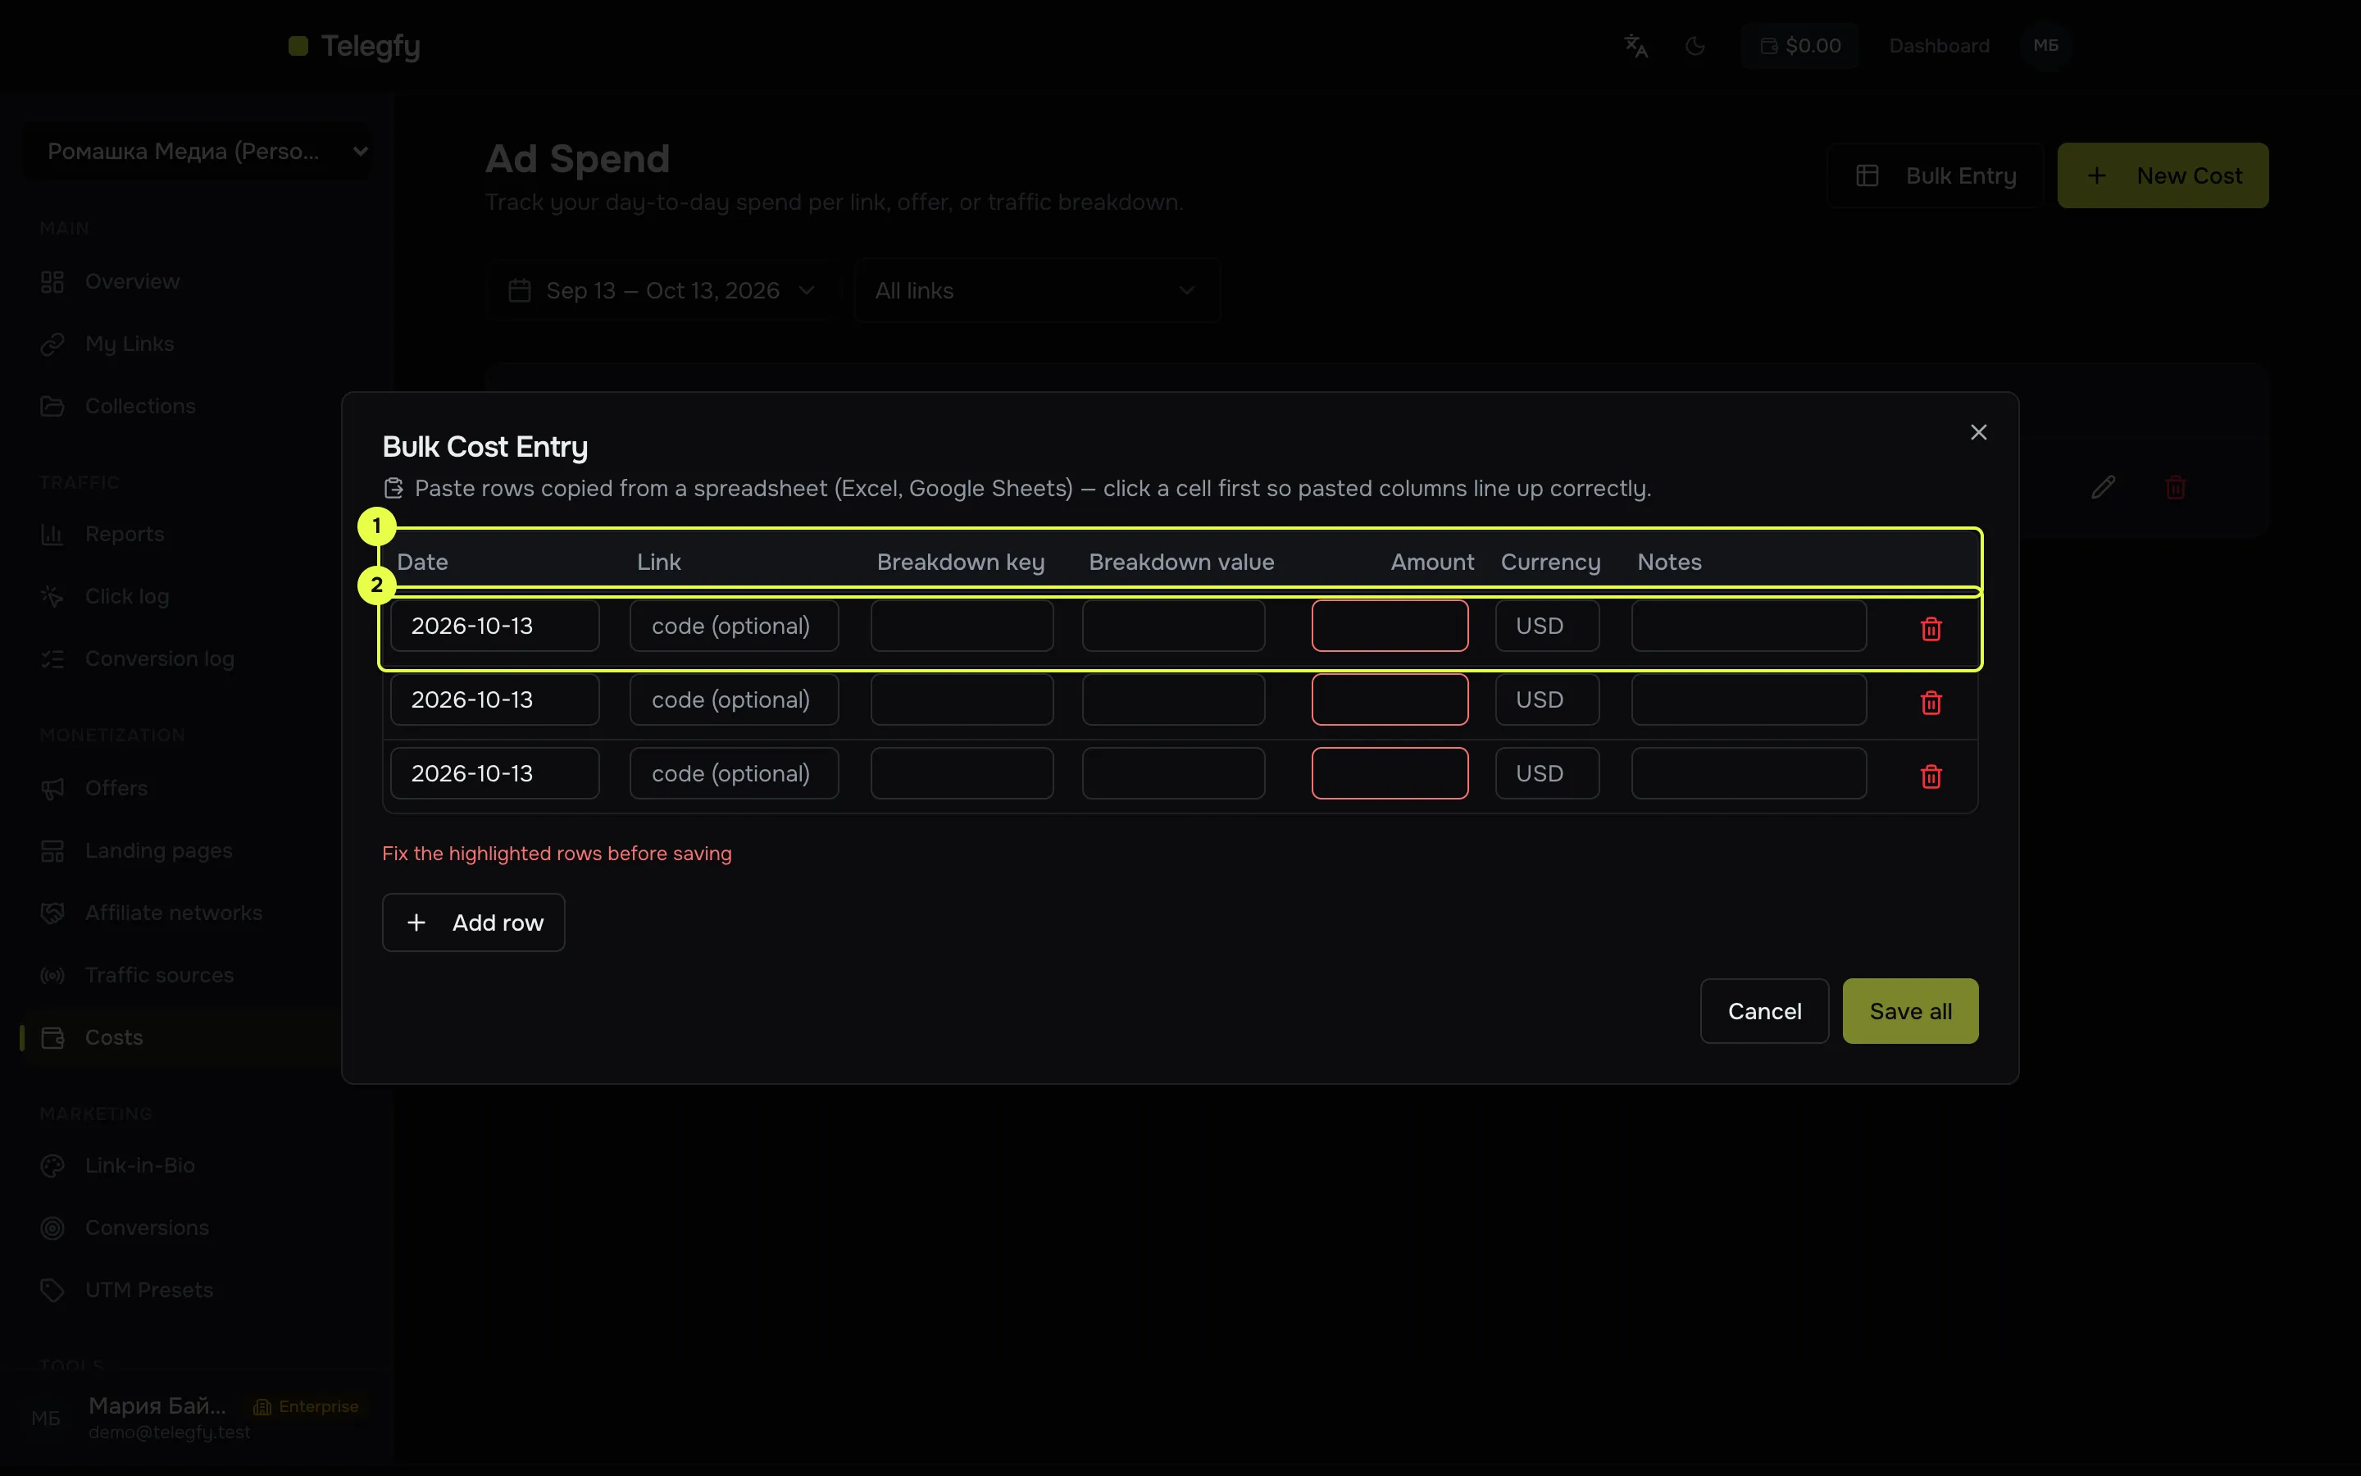Click the Add row button

[x=473, y=922]
